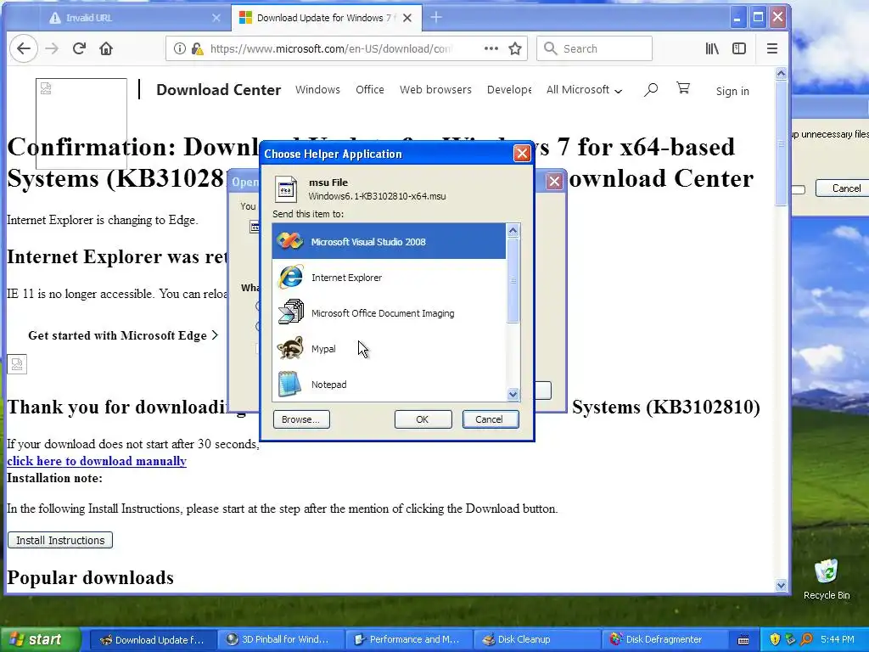Click broken image placeholder below Edge link
This screenshot has width=869, height=652.
click(17, 364)
